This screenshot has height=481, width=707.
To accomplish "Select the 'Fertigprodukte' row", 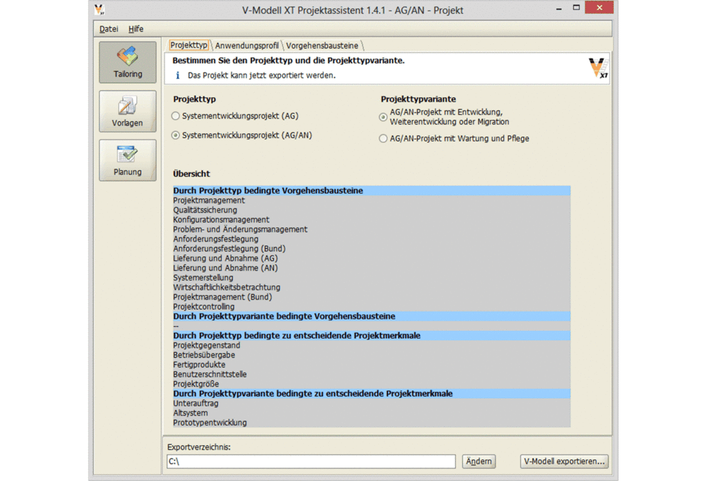I will coord(371,364).
